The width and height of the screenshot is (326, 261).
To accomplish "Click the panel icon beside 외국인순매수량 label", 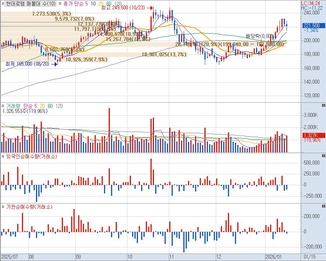I will coord(3,157).
